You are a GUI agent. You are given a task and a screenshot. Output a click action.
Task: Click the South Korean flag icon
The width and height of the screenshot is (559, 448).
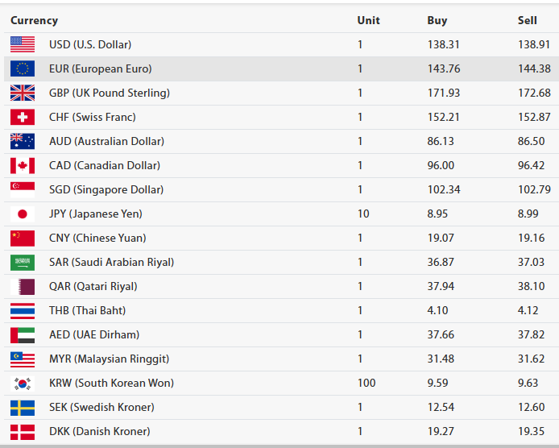[23, 383]
